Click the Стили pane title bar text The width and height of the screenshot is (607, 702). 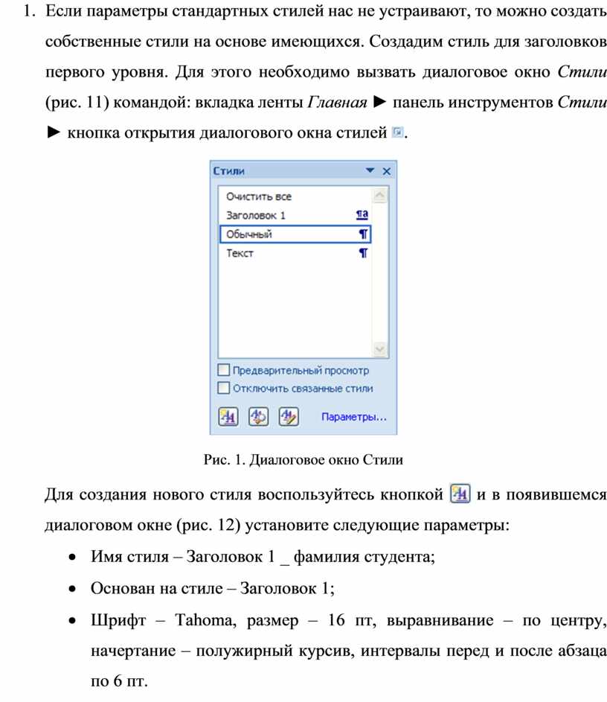[228, 171]
